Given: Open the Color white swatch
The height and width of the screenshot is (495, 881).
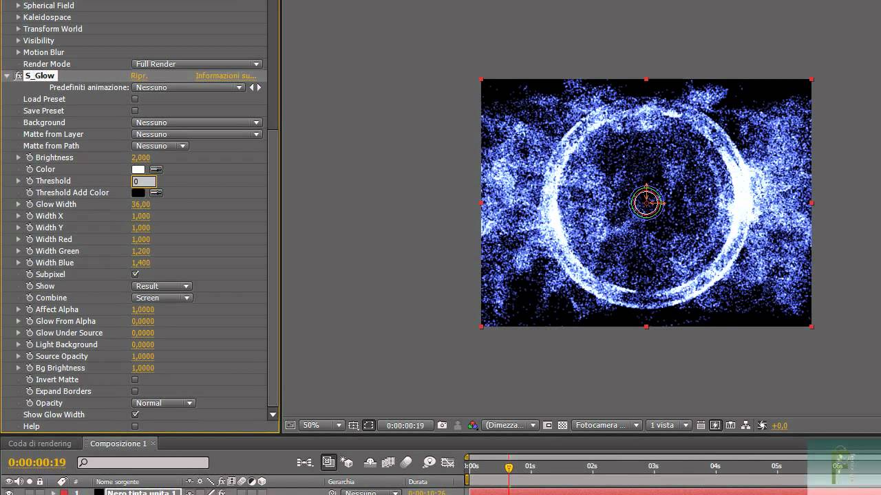Looking at the screenshot, I should (138, 169).
